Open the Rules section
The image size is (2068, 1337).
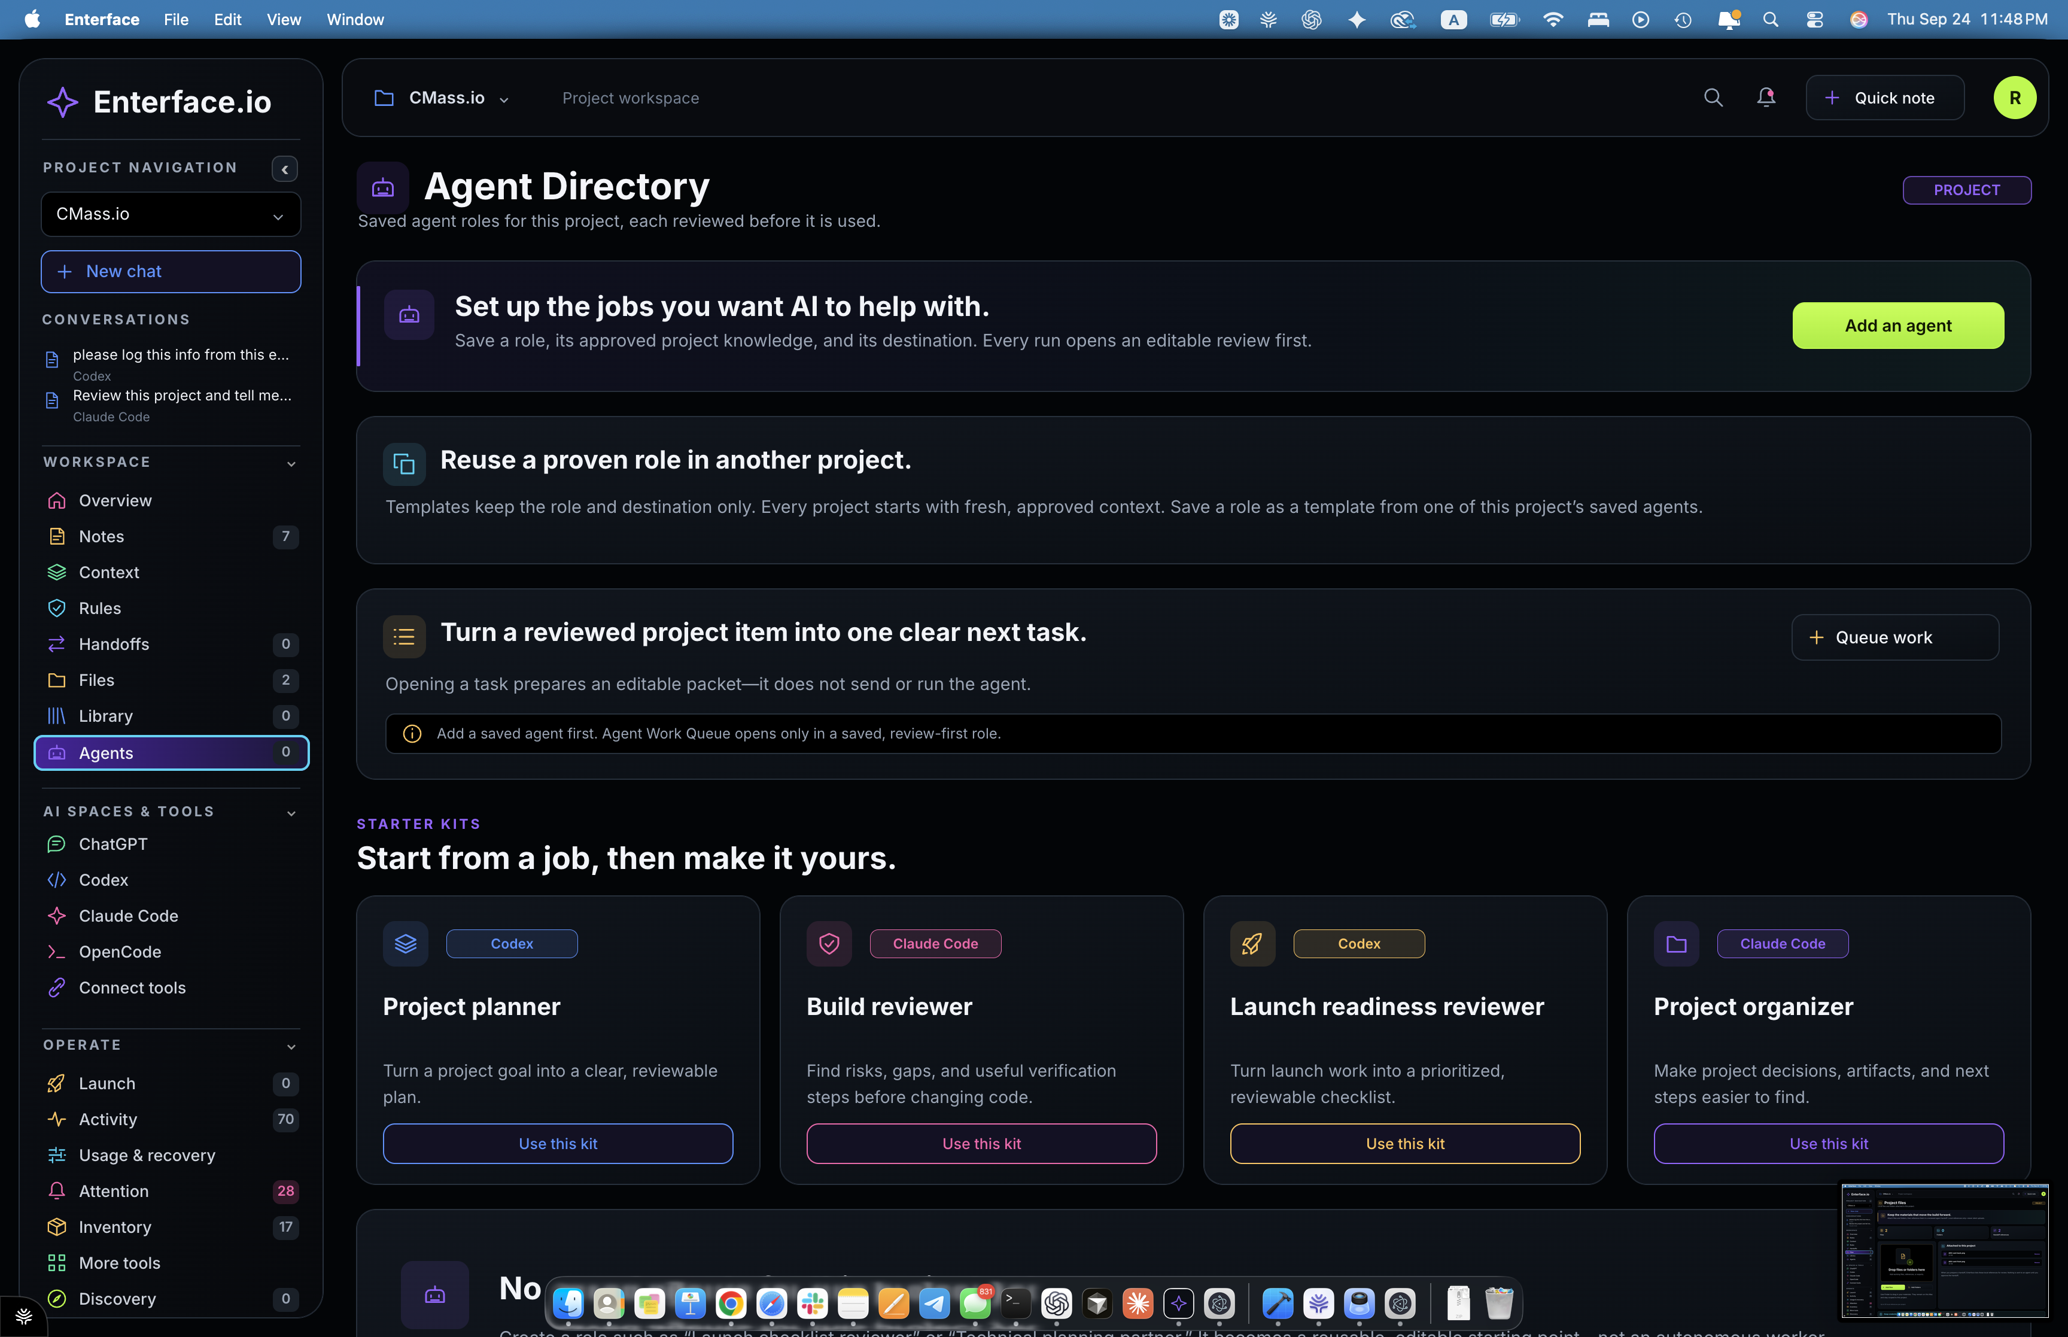pos(170,607)
